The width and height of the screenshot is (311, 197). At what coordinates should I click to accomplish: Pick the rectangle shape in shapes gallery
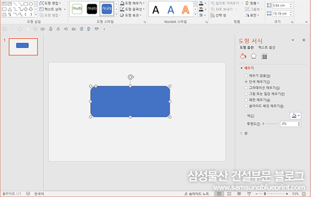point(26,4)
